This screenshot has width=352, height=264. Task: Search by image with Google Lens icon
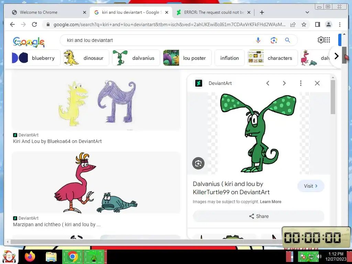click(274, 40)
